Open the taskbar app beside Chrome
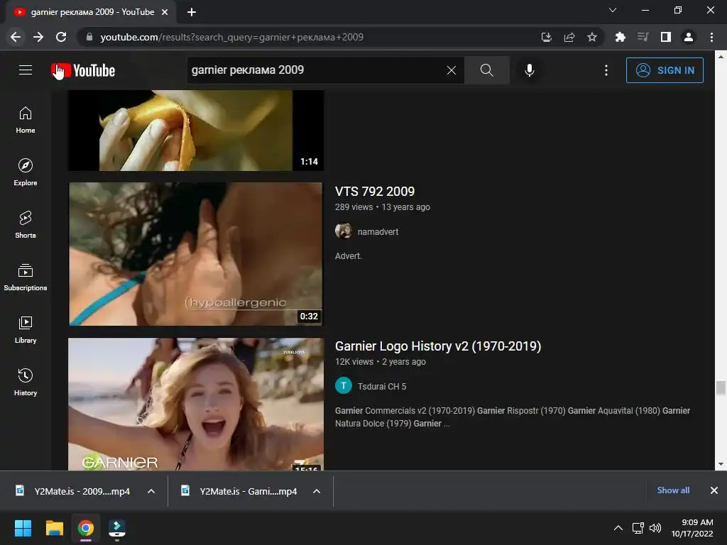Viewport: 727px width, 545px height. (x=117, y=528)
